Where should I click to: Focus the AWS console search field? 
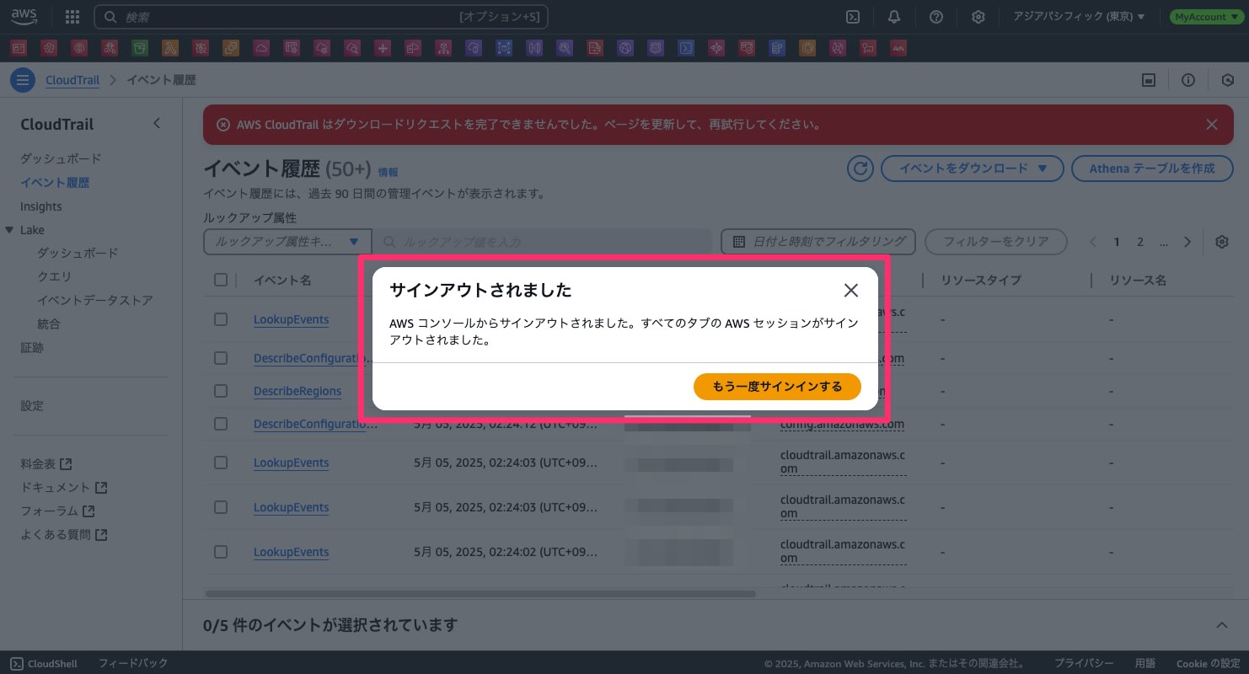[321, 17]
